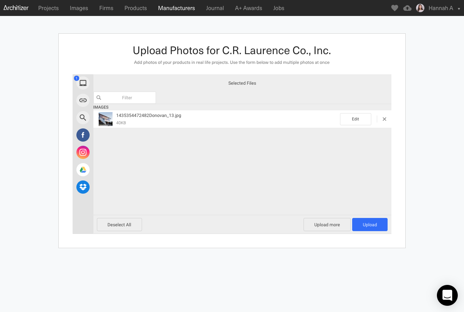Click the heart favorites icon
Image resolution: width=464 pixels, height=312 pixels.
(x=395, y=8)
